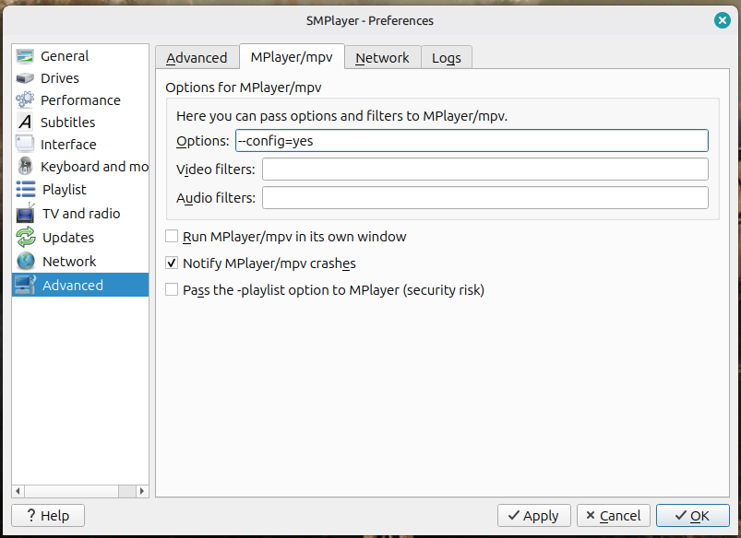Click the General category icon
Viewport: 741px width, 538px height.
25,56
